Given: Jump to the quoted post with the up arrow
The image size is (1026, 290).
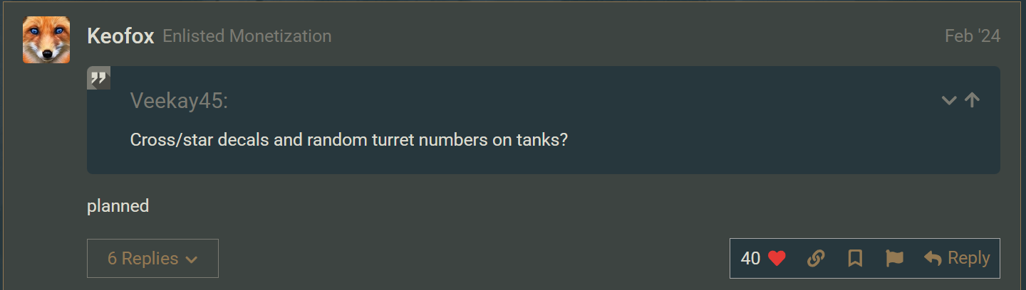Looking at the screenshot, I should coord(972,100).
